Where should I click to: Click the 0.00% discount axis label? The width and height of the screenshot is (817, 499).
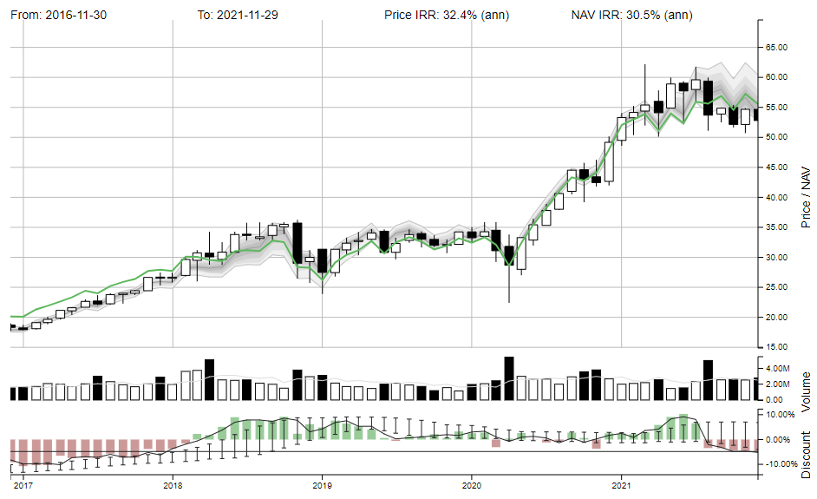[778, 440]
